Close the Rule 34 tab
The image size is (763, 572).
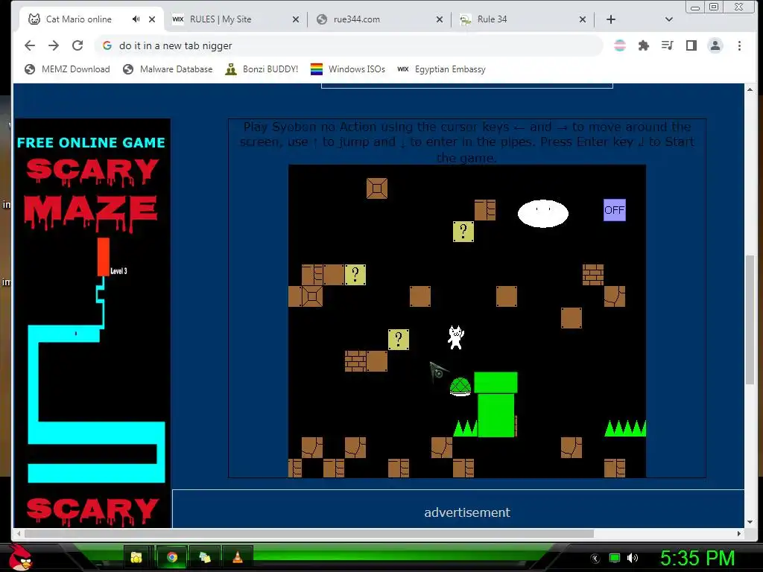pos(583,19)
